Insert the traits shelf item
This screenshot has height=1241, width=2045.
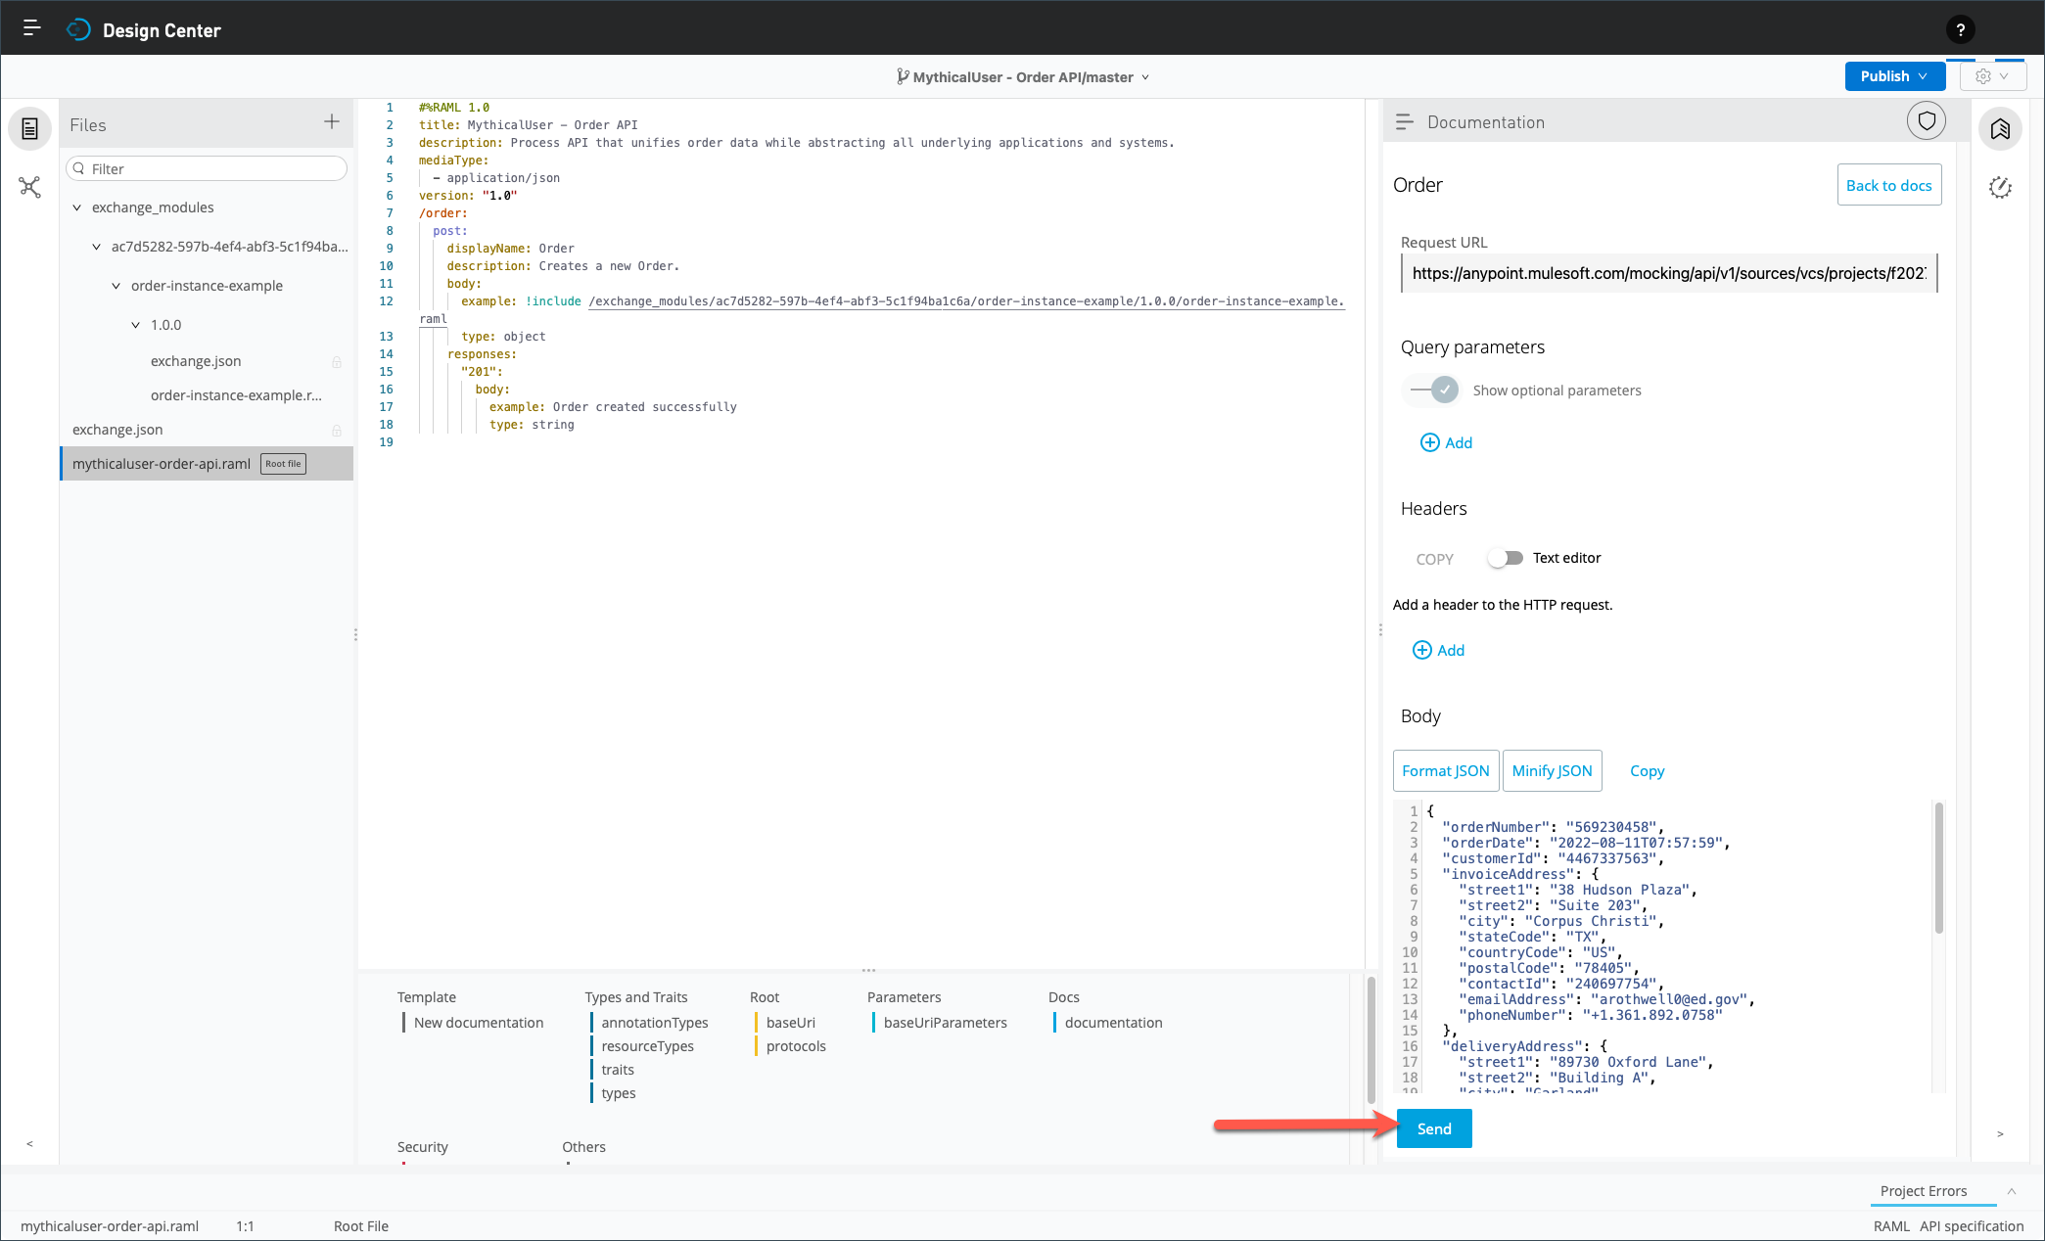coord(618,1069)
